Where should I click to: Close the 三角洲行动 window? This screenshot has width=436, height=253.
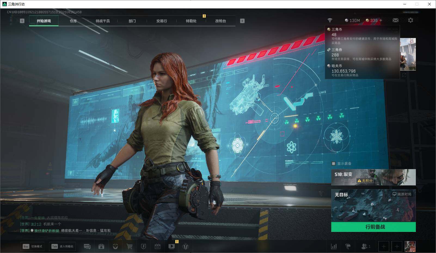pyautogui.click(x=429, y=4)
